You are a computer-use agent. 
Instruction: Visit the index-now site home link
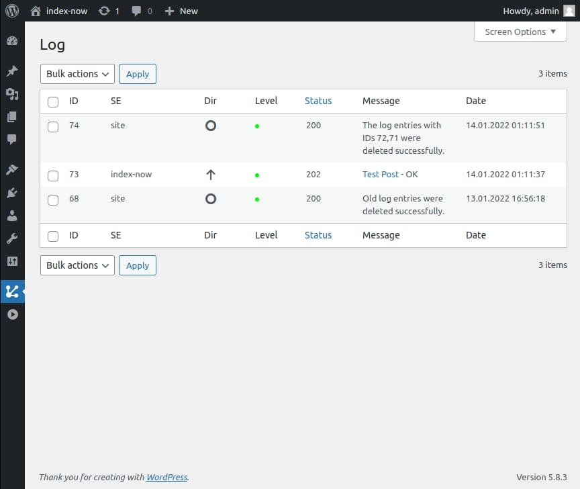coord(59,11)
